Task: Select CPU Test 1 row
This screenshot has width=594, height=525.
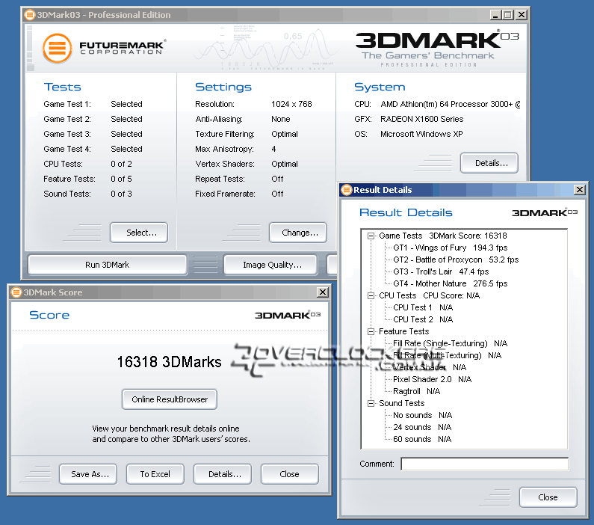Action: click(x=423, y=307)
